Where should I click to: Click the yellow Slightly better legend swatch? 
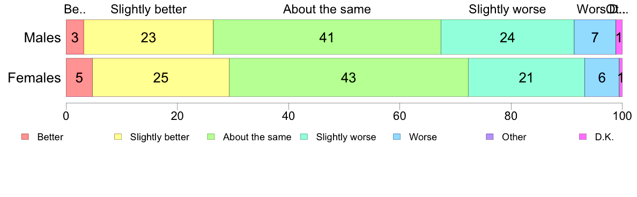[118, 137]
